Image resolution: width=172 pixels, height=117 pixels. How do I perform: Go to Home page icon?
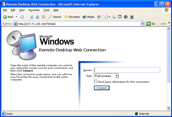tap(43, 17)
